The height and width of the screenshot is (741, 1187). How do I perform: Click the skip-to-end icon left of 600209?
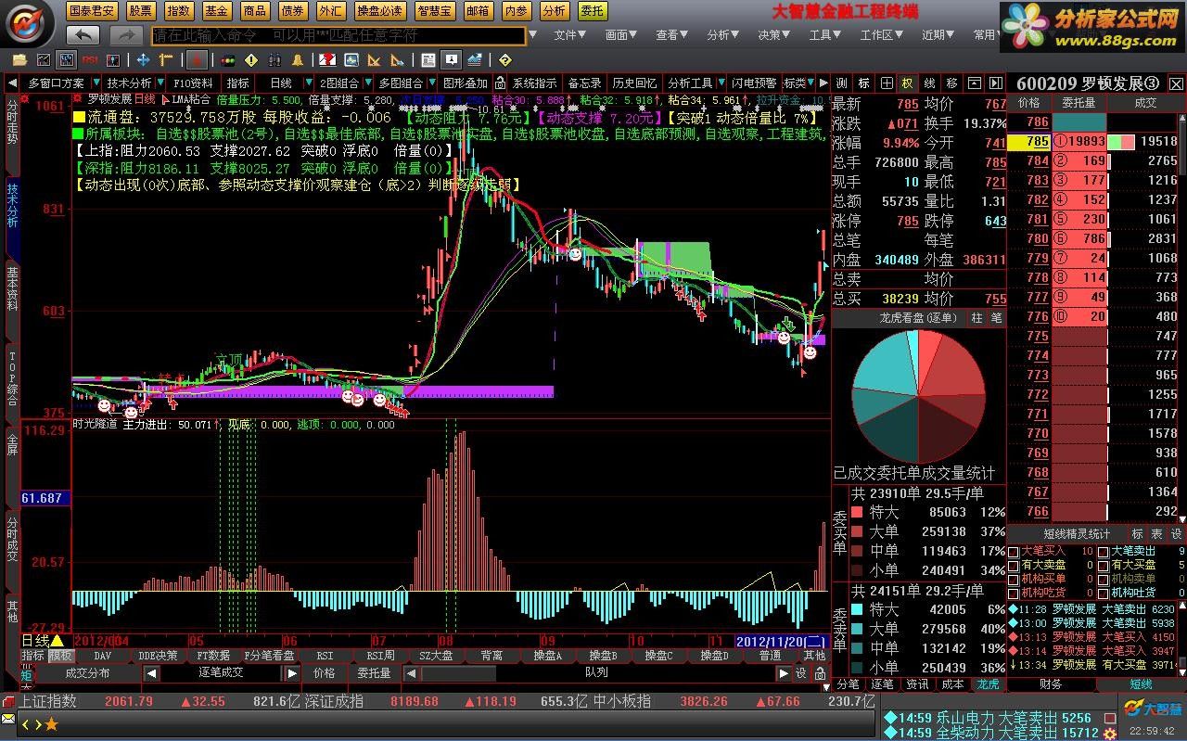click(x=996, y=83)
